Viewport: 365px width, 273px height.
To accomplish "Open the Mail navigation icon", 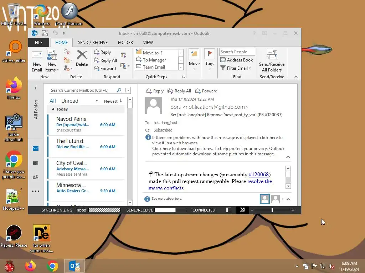I will tap(36, 148).
